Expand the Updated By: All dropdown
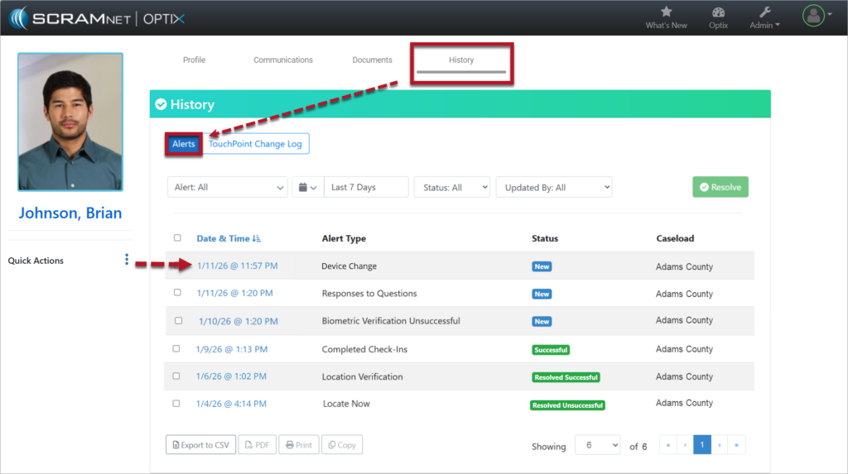The height and width of the screenshot is (474, 848). coord(553,187)
